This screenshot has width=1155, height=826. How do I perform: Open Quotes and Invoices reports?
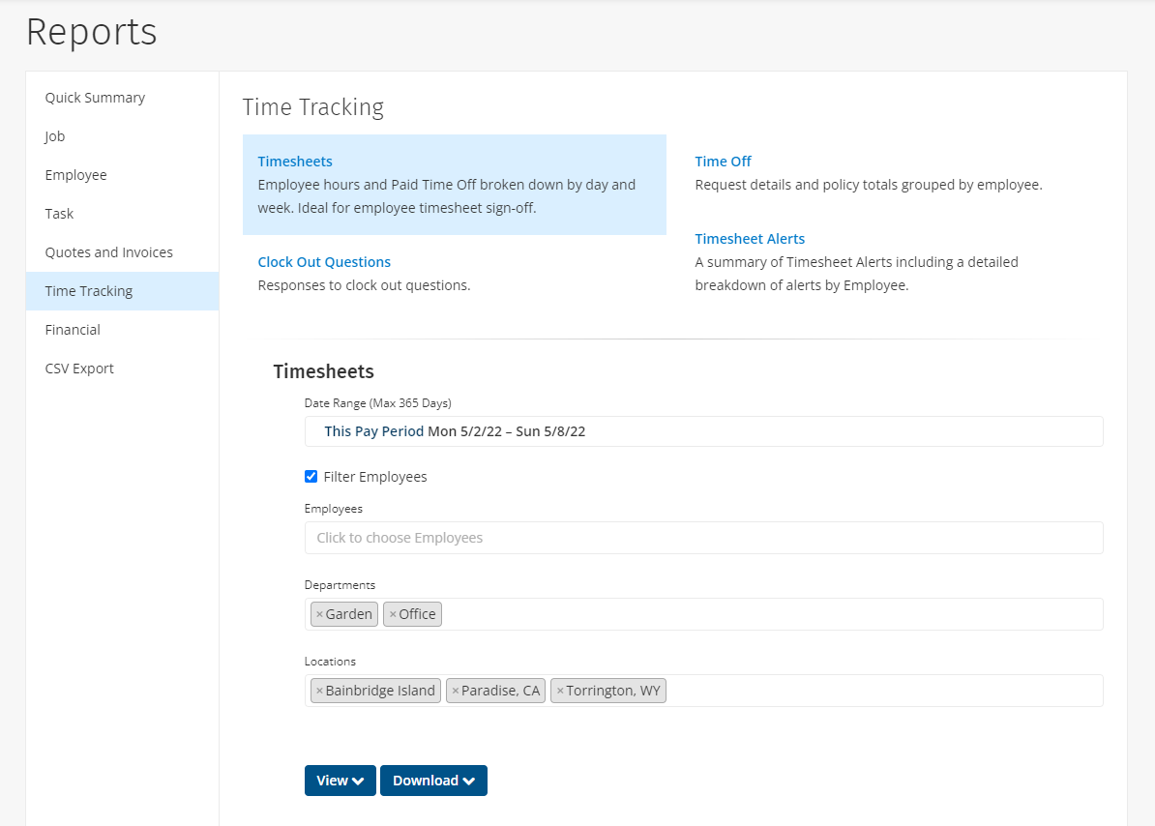[x=109, y=252]
